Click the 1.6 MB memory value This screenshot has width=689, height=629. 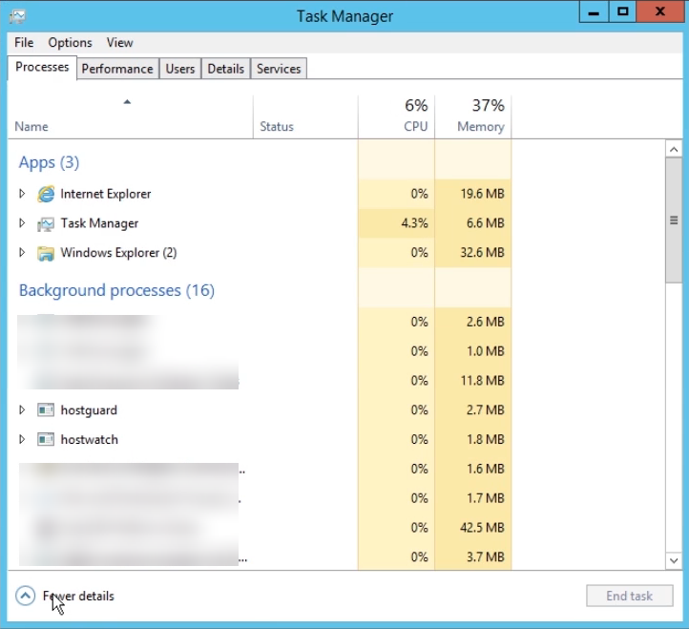(x=486, y=469)
